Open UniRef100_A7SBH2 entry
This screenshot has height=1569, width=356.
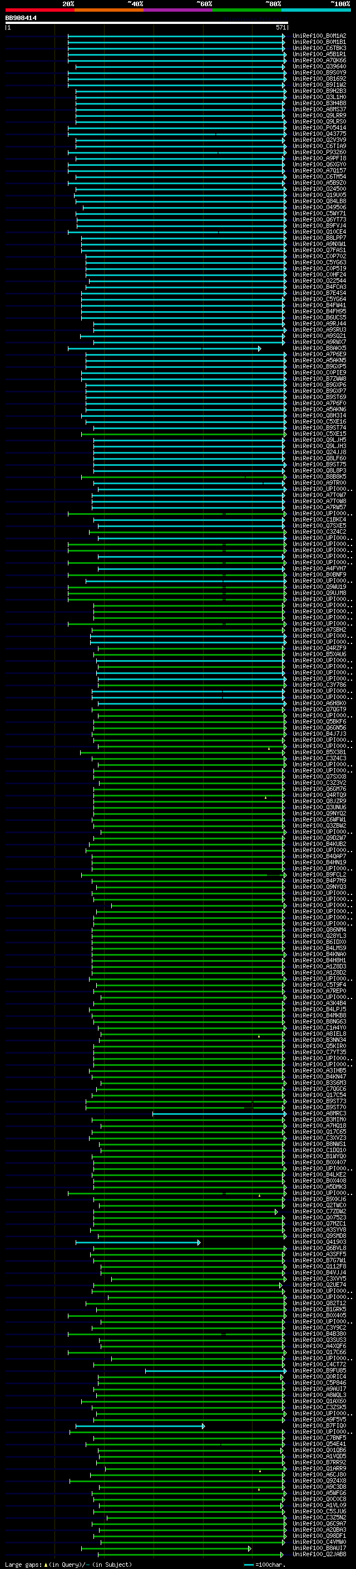point(319,629)
